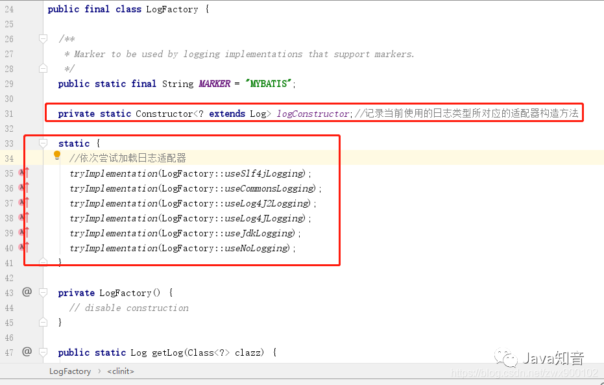Click the lambda gutter icon on line 40

click(24, 247)
